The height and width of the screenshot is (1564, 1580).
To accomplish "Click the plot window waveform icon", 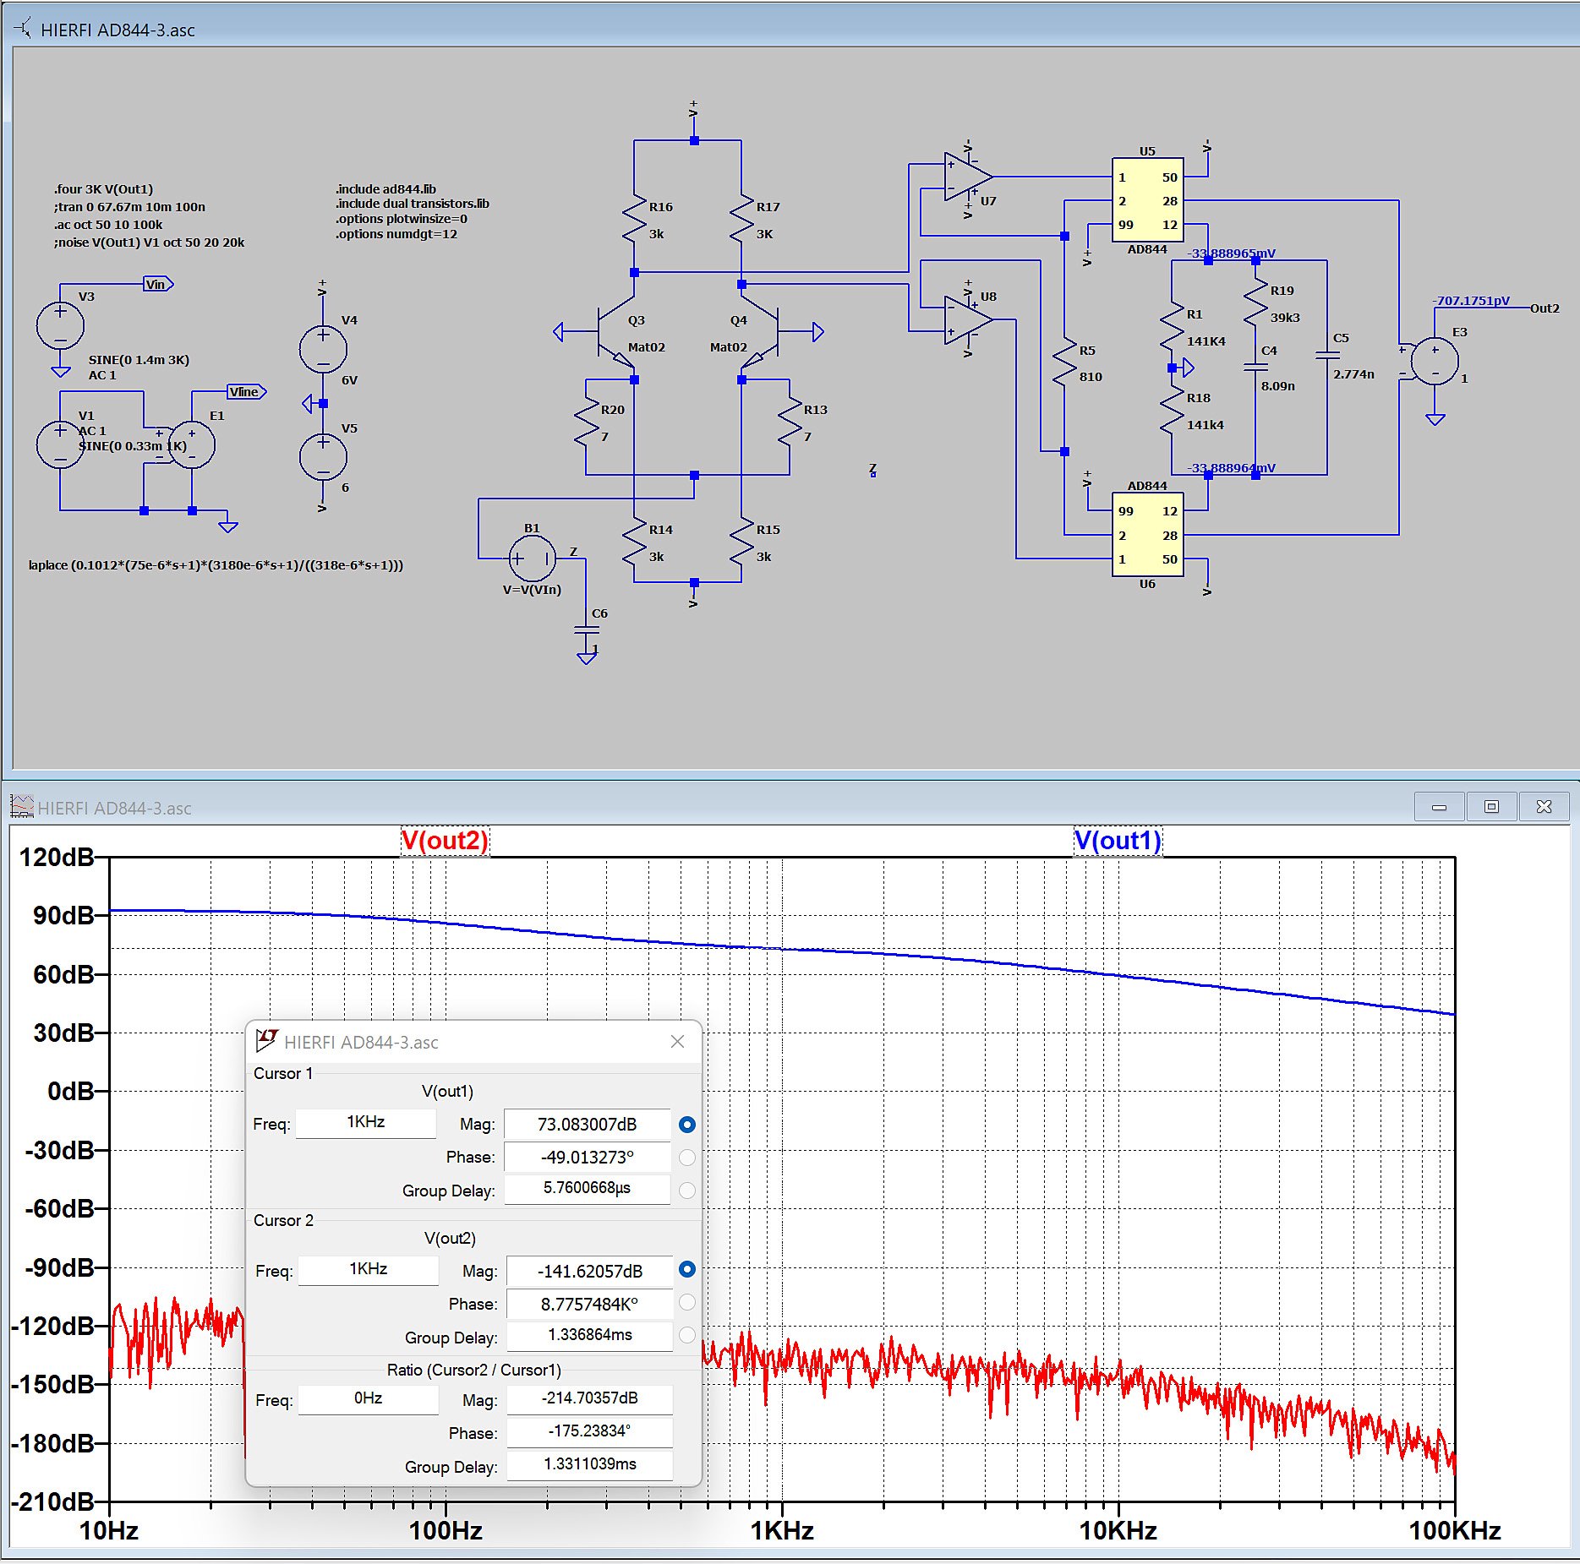I will tap(22, 807).
